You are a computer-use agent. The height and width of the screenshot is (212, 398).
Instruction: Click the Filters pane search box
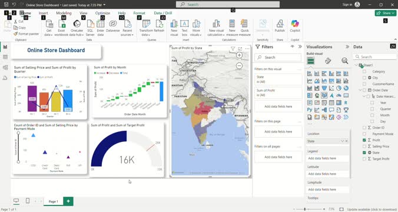(278, 57)
